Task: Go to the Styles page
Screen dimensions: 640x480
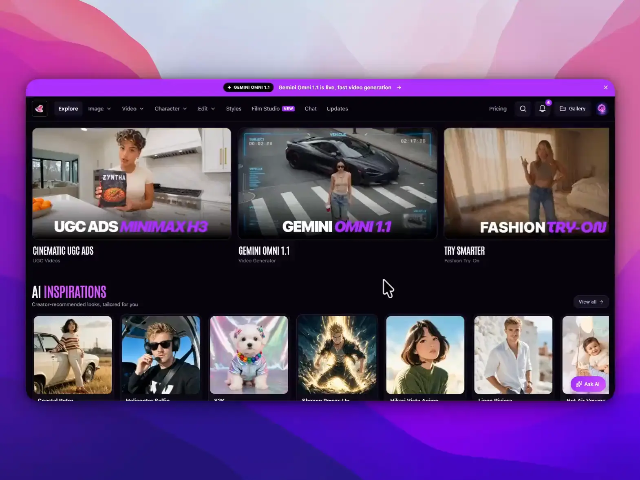Action: [234, 109]
